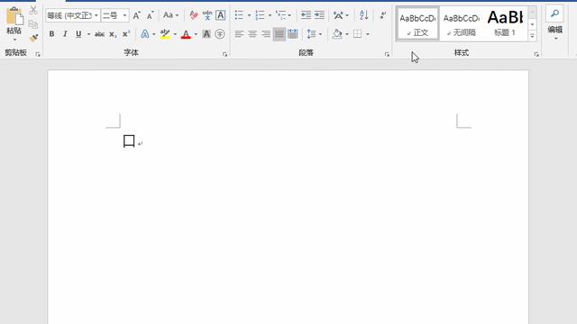Toggle character shading
The image size is (577, 324).
pyautogui.click(x=206, y=34)
